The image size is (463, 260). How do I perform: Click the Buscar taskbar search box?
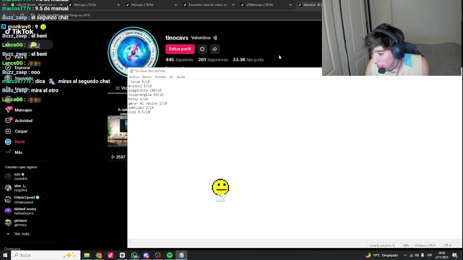(45, 255)
